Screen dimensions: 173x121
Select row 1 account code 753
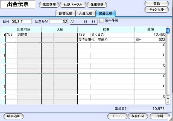click(x=11, y=35)
